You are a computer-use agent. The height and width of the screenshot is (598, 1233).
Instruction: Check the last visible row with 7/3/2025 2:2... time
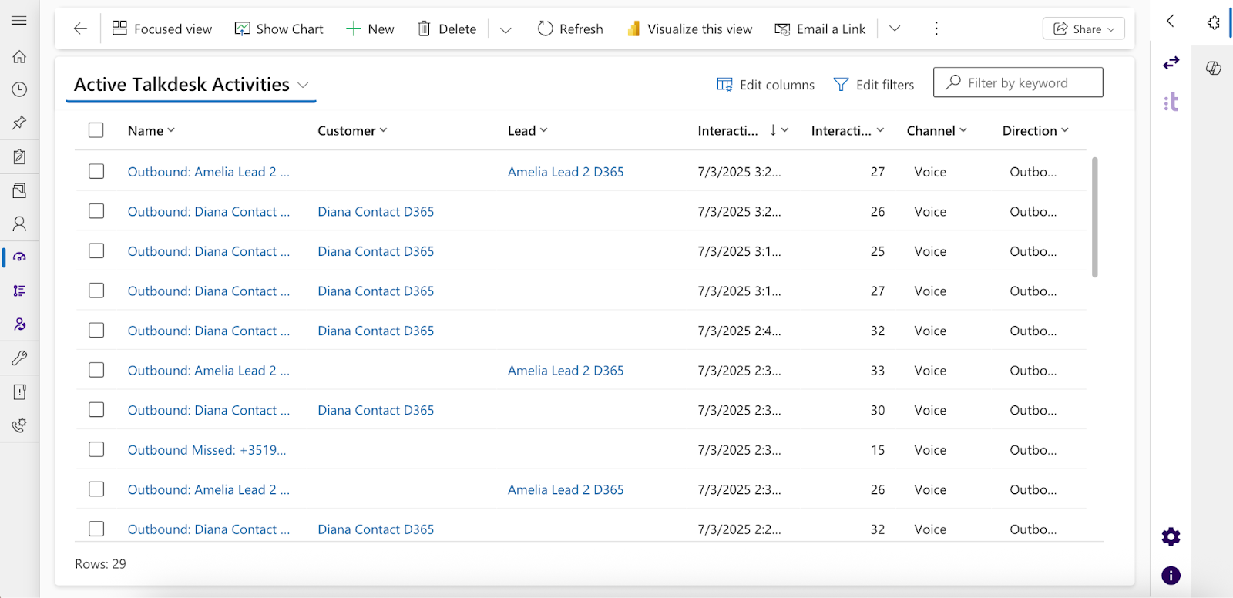click(x=96, y=529)
